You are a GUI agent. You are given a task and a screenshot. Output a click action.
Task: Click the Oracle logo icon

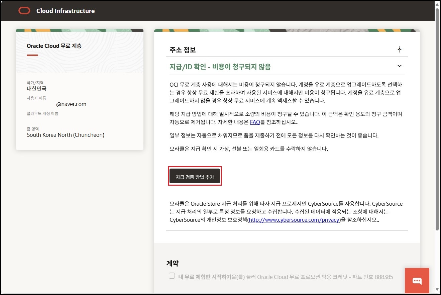click(24, 11)
